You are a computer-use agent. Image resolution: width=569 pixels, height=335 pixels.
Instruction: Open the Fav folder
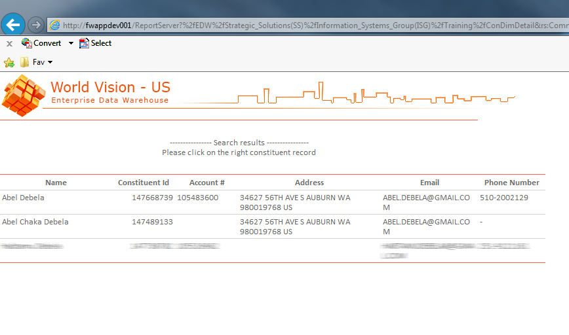[33, 62]
